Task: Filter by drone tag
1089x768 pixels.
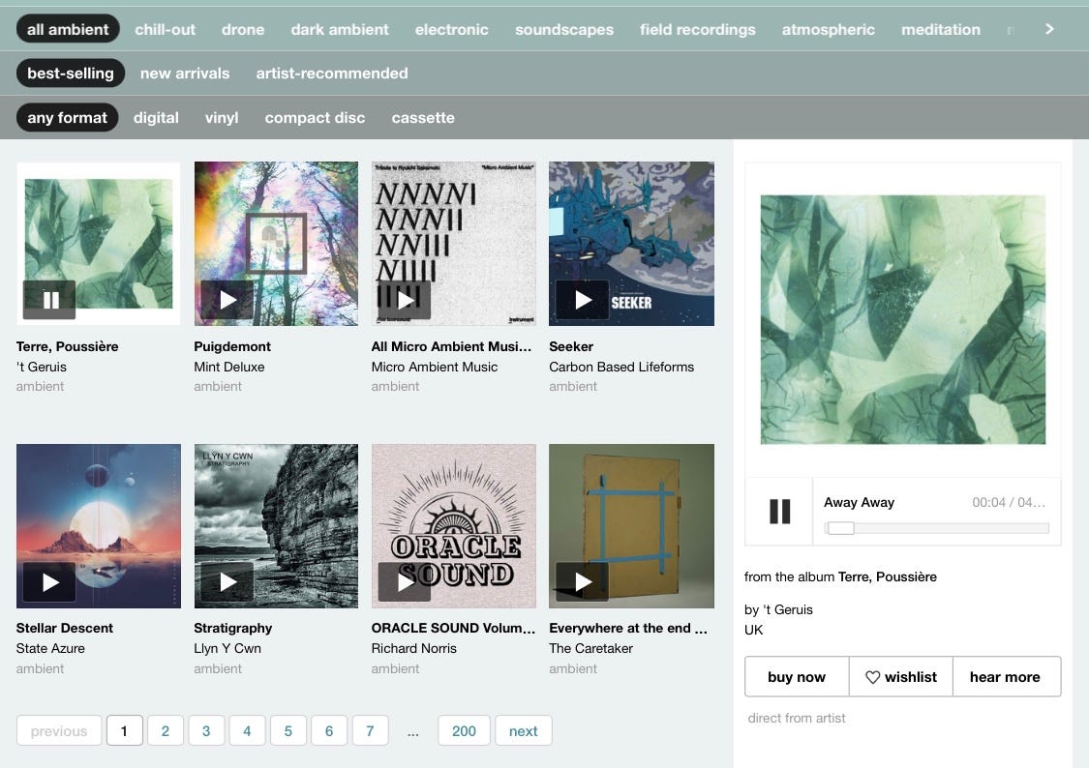Action: pyautogui.click(x=243, y=29)
